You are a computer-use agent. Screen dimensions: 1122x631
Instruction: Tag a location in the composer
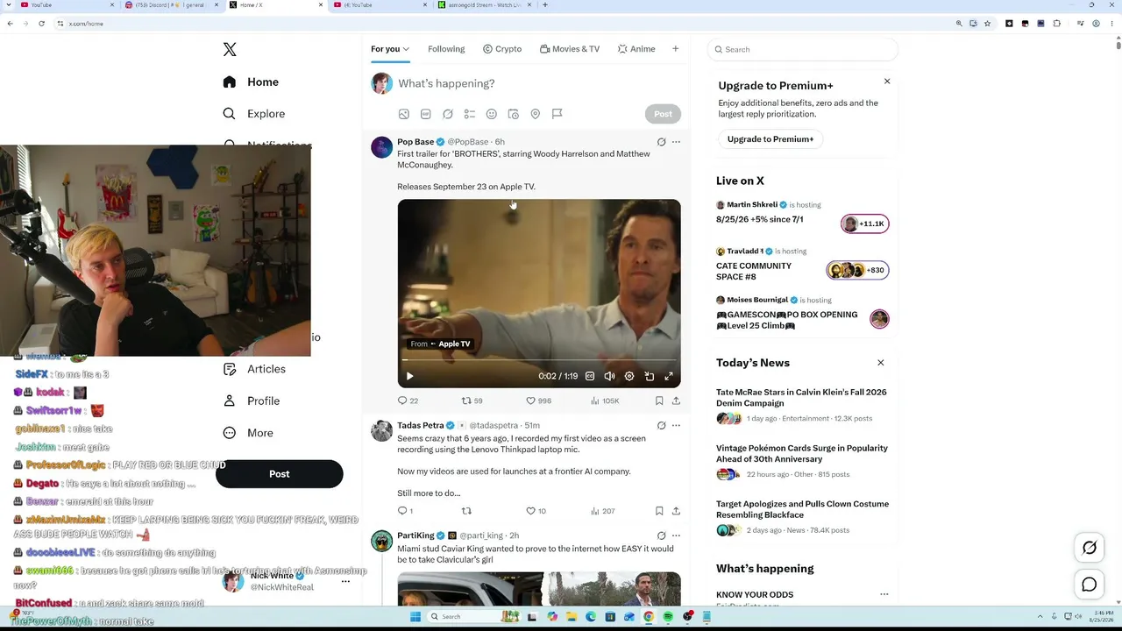(x=535, y=114)
